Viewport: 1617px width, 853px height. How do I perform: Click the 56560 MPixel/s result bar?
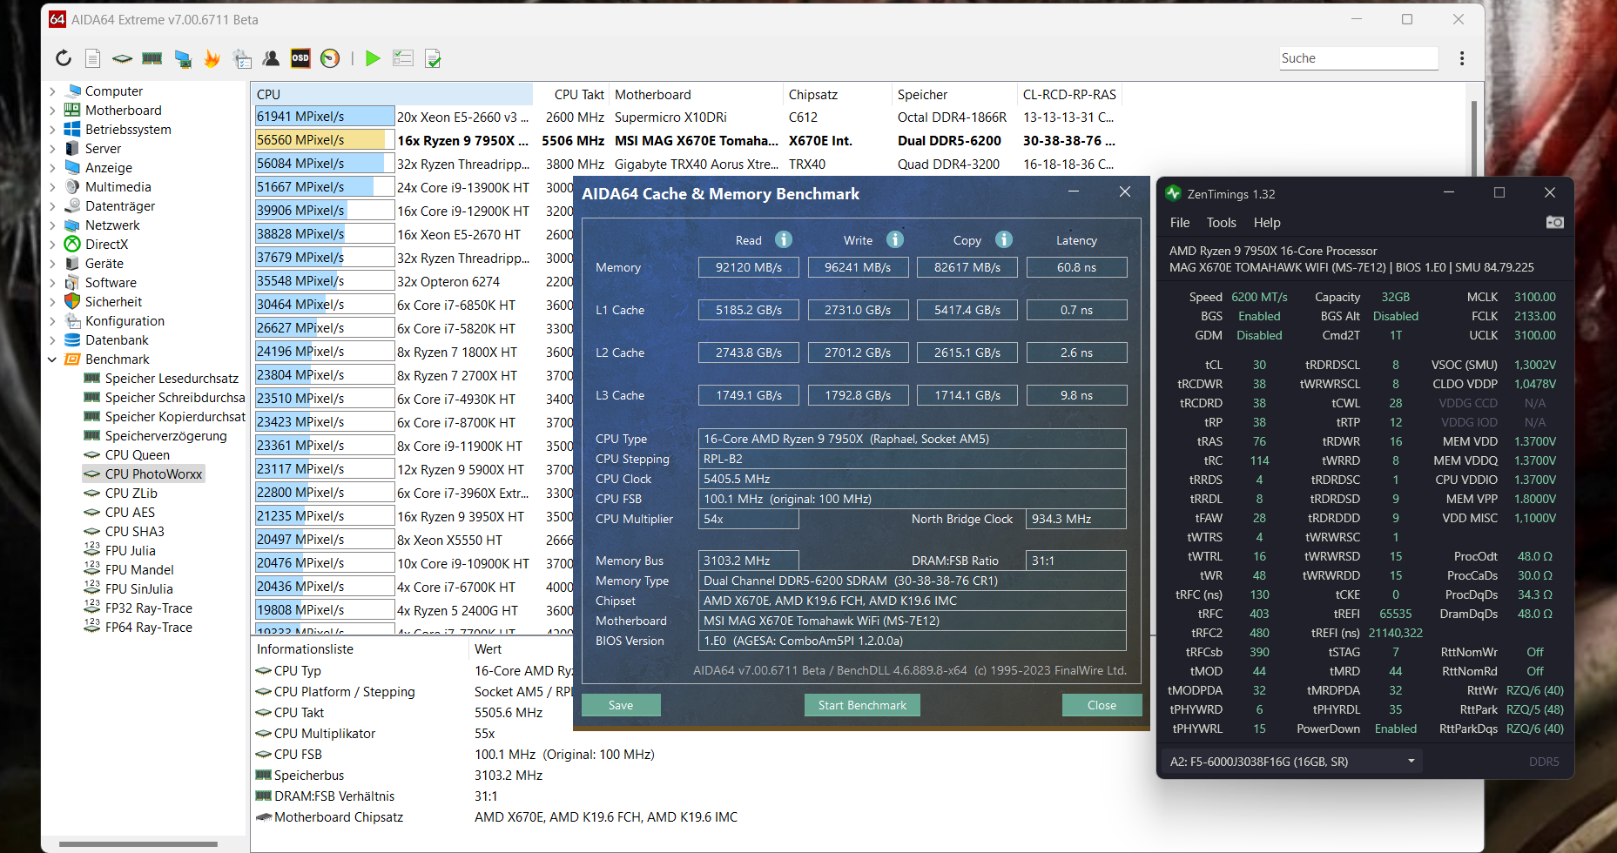coord(325,140)
